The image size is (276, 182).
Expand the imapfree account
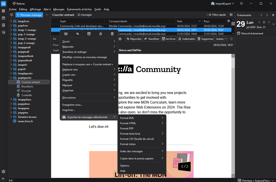[x=11, y=21]
